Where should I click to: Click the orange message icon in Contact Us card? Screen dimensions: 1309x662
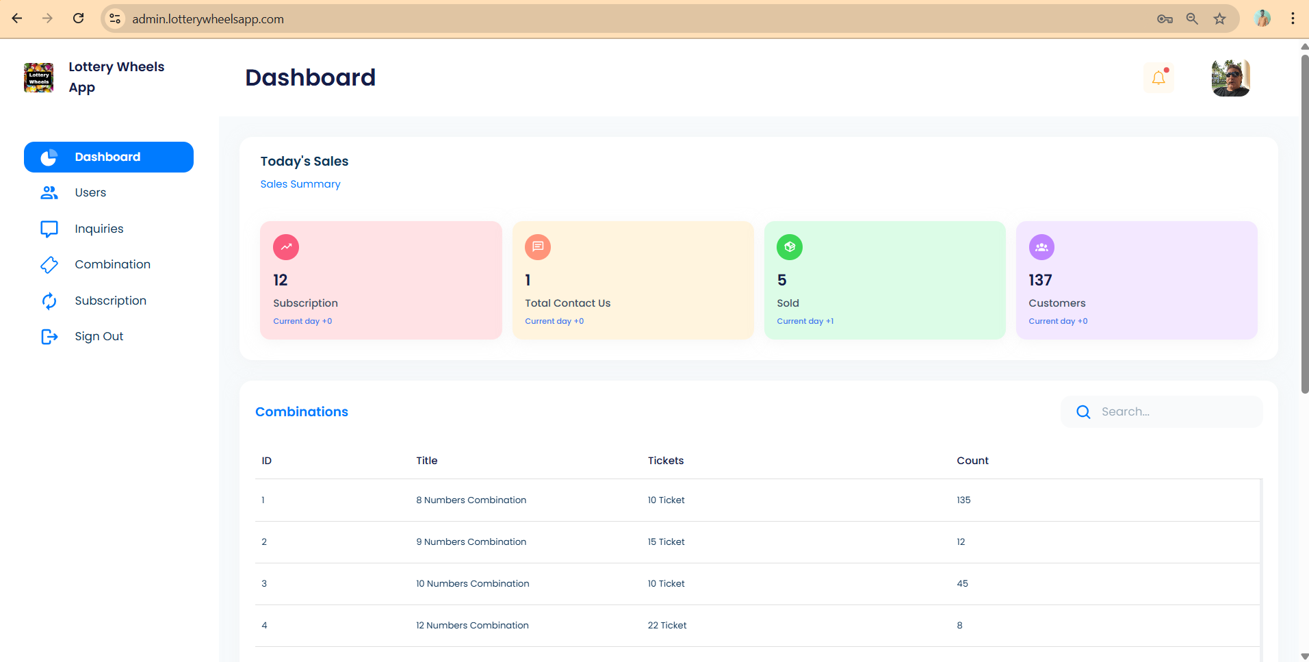click(538, 247)
